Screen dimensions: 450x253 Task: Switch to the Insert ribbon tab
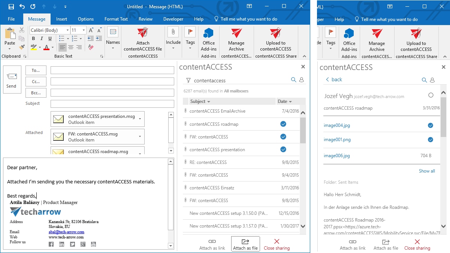[61, 19]
